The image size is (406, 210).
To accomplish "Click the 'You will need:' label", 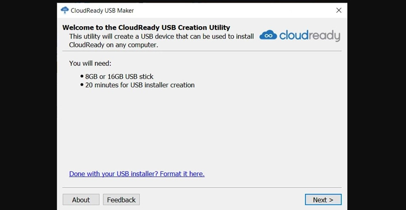I will click(x=90, y=63).
